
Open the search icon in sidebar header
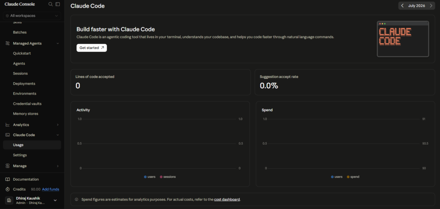click(51, 4)
